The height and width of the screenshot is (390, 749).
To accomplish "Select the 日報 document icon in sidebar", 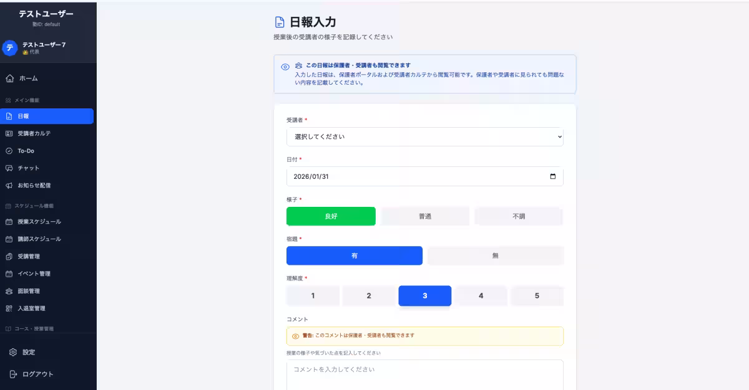I will pos(10,115).
